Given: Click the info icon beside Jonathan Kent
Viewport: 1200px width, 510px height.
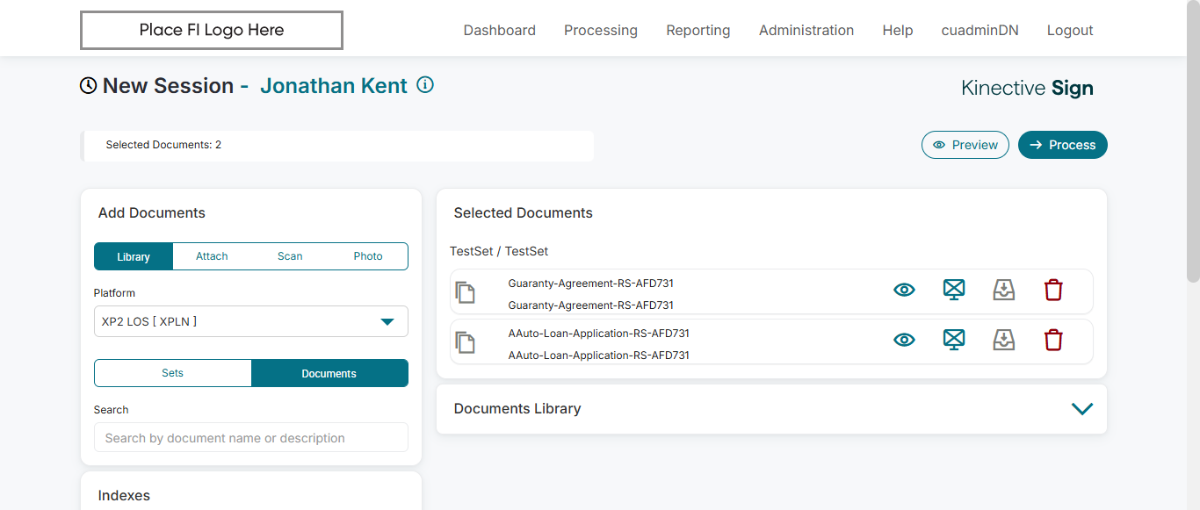Looking at the screenshot, I should [x=425, y=85].
